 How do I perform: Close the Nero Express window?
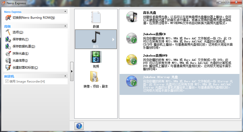(236, 2)
